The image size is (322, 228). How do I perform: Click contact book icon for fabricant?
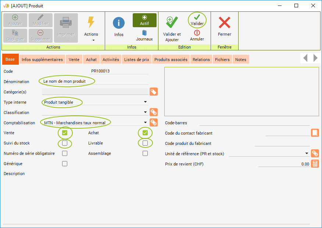tap(315, 133)
